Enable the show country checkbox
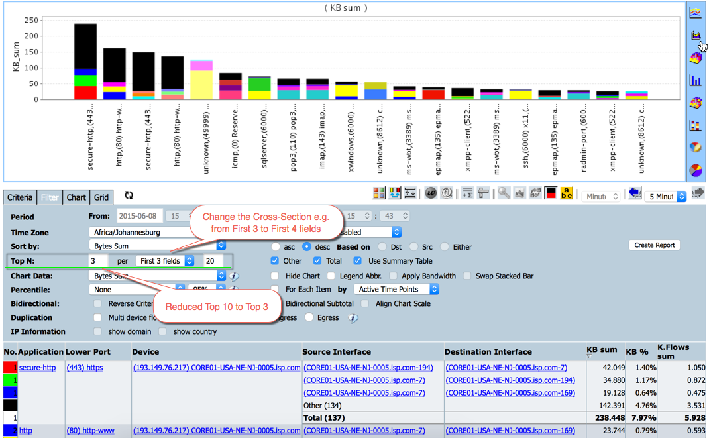Screen dimensions: 709x438 163,331
